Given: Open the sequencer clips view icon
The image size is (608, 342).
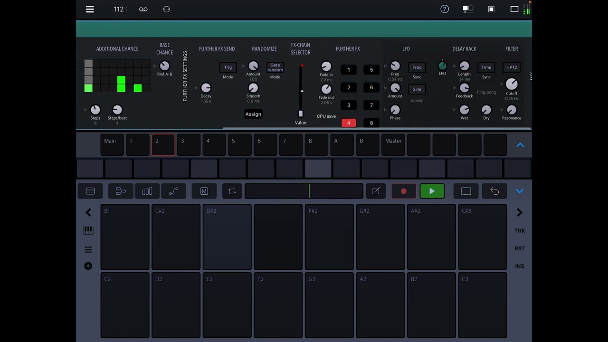Looking at the screenshot, I should click(121, 191).
